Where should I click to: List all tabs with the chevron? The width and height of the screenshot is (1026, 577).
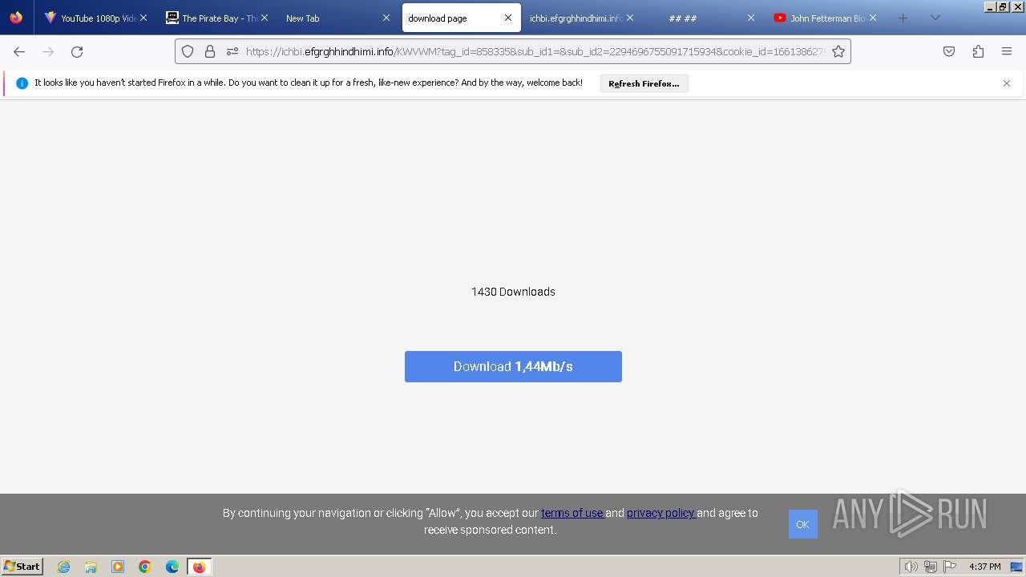point(935,18)
